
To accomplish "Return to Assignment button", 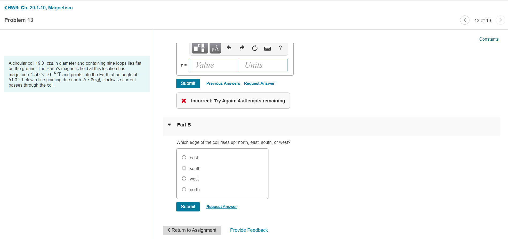I will (192, 230).
